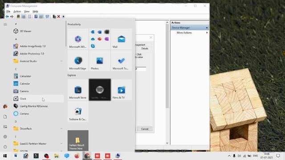Viewport: 285px width, 160px height.
Task: Open OneDrive from the Office tile group
Action: click(93, 39)
